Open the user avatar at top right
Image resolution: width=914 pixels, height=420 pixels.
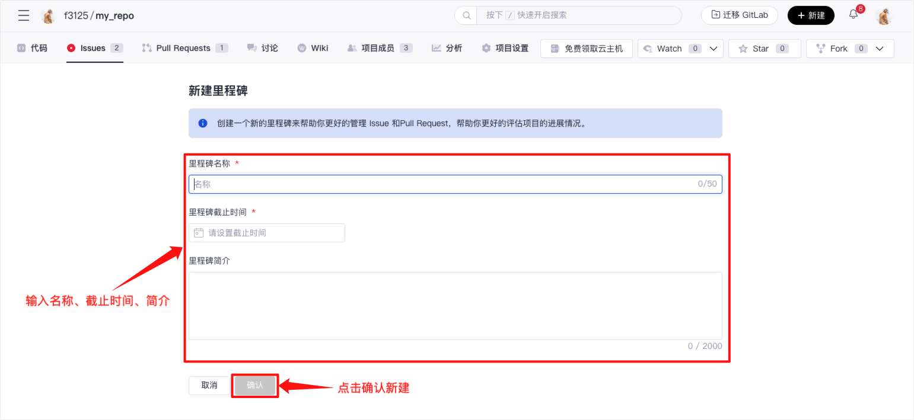point(884,16)
